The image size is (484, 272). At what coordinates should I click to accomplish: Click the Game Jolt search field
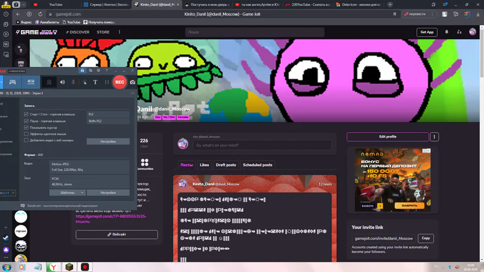click(x=255, y=32)
